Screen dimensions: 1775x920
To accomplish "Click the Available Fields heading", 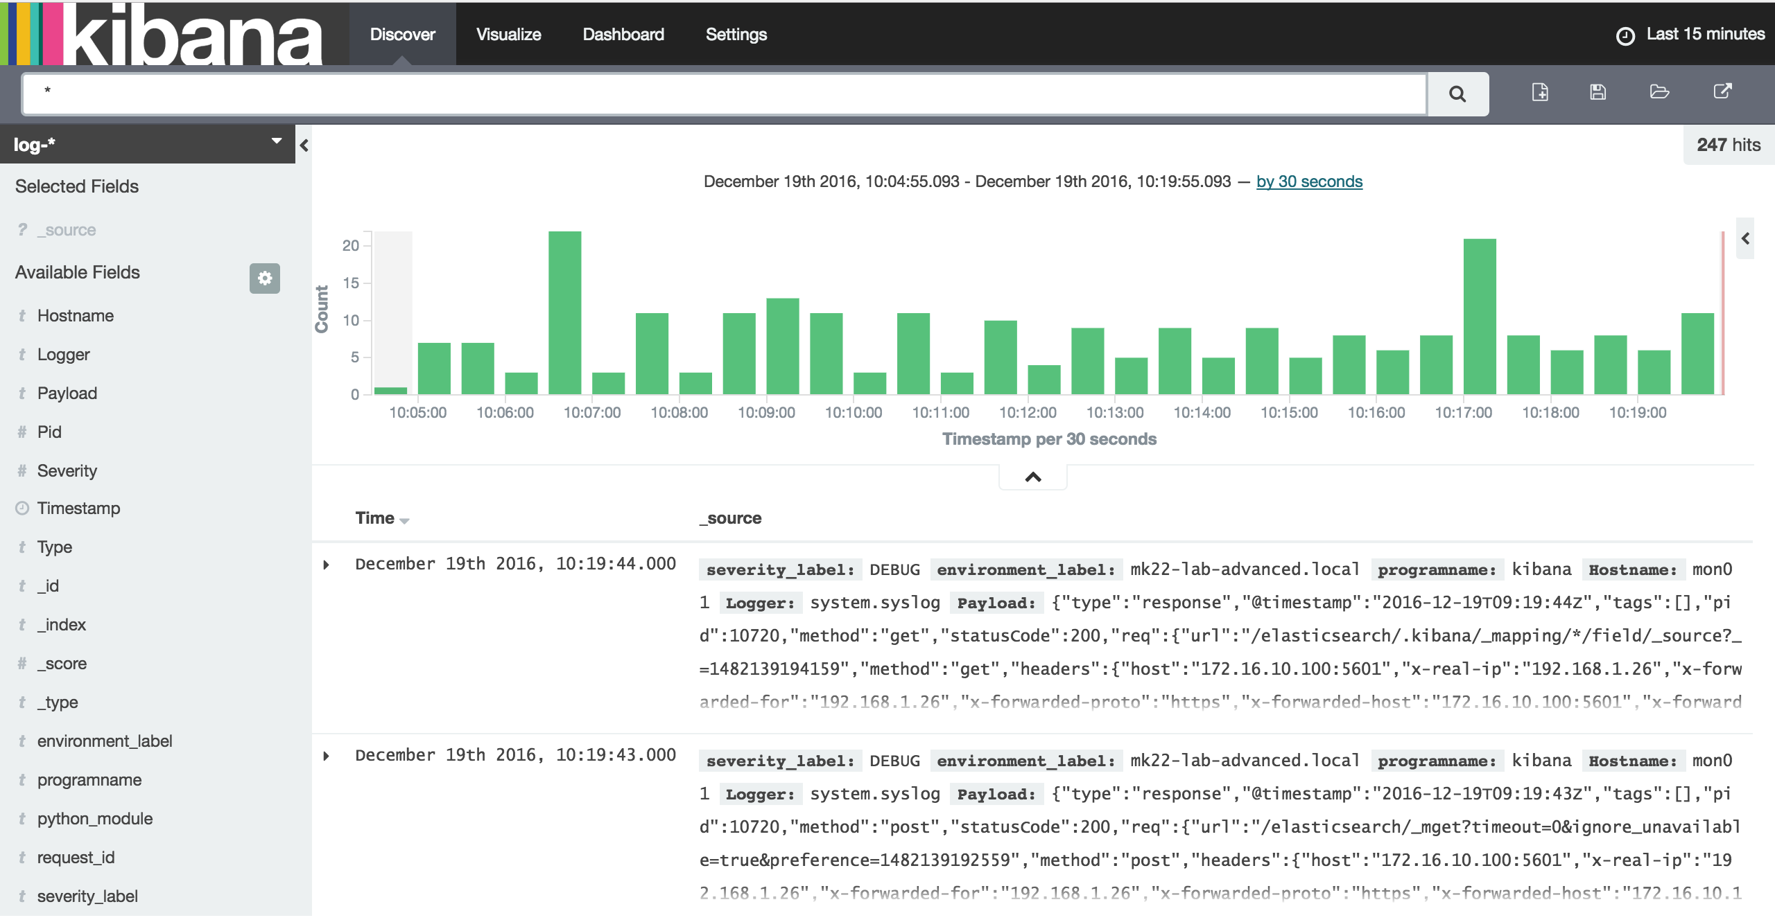I will pyautogui.click(x=78, y=272).
